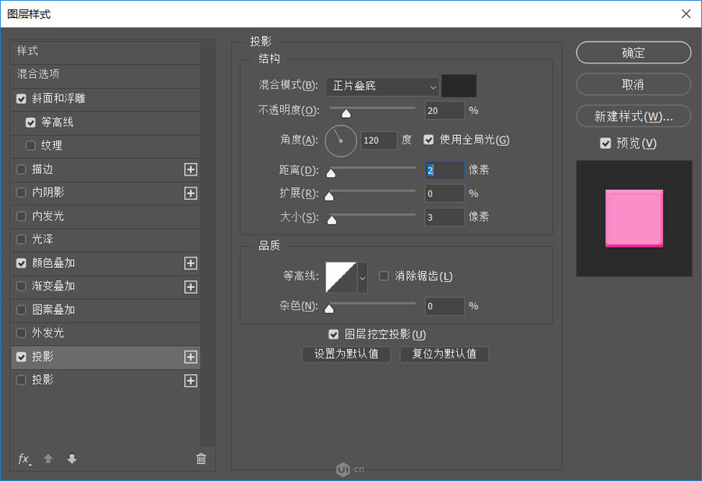
Task: Open the 混合模式 blend mode dropdown
Action: 382,86
